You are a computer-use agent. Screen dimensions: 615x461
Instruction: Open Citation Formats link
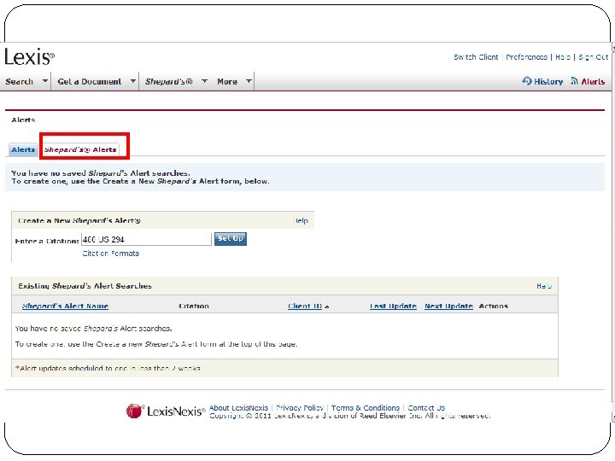110,254
